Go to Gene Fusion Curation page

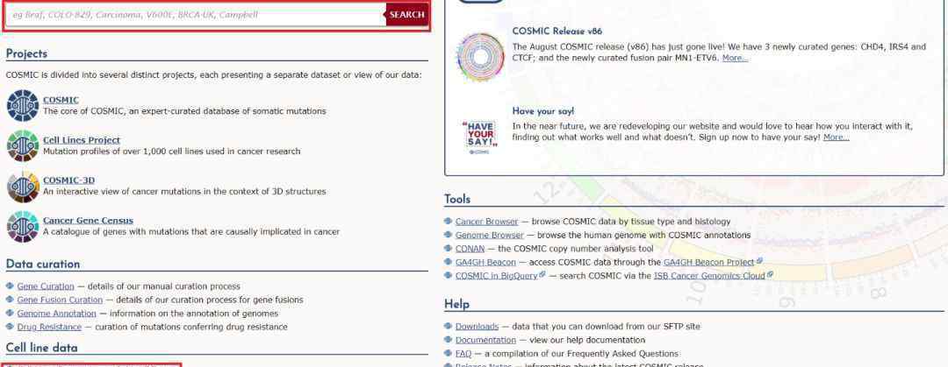click(x=60, y=300)
